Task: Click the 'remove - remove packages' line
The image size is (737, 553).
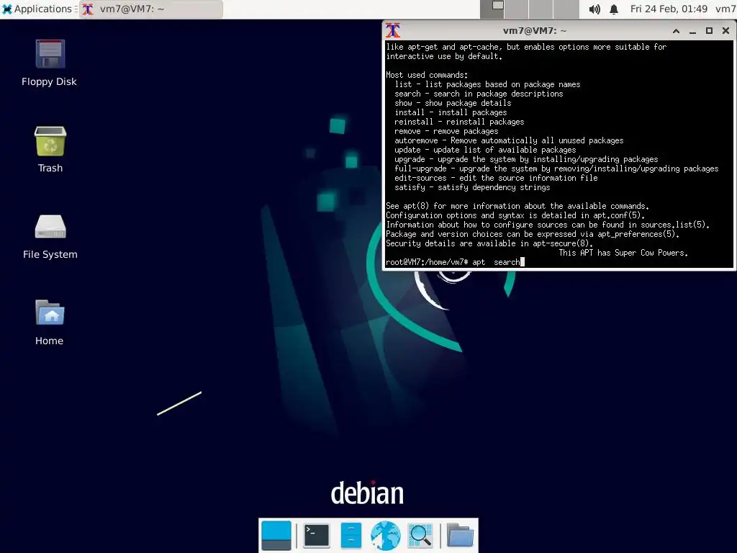Action: coord(446,132)
